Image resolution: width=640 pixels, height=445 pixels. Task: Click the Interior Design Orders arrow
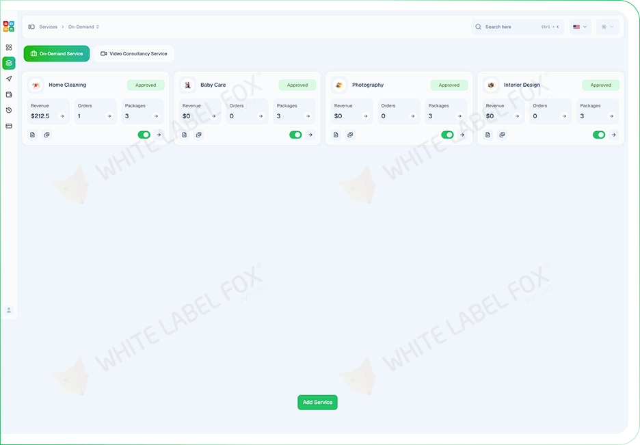click(564, 116)
